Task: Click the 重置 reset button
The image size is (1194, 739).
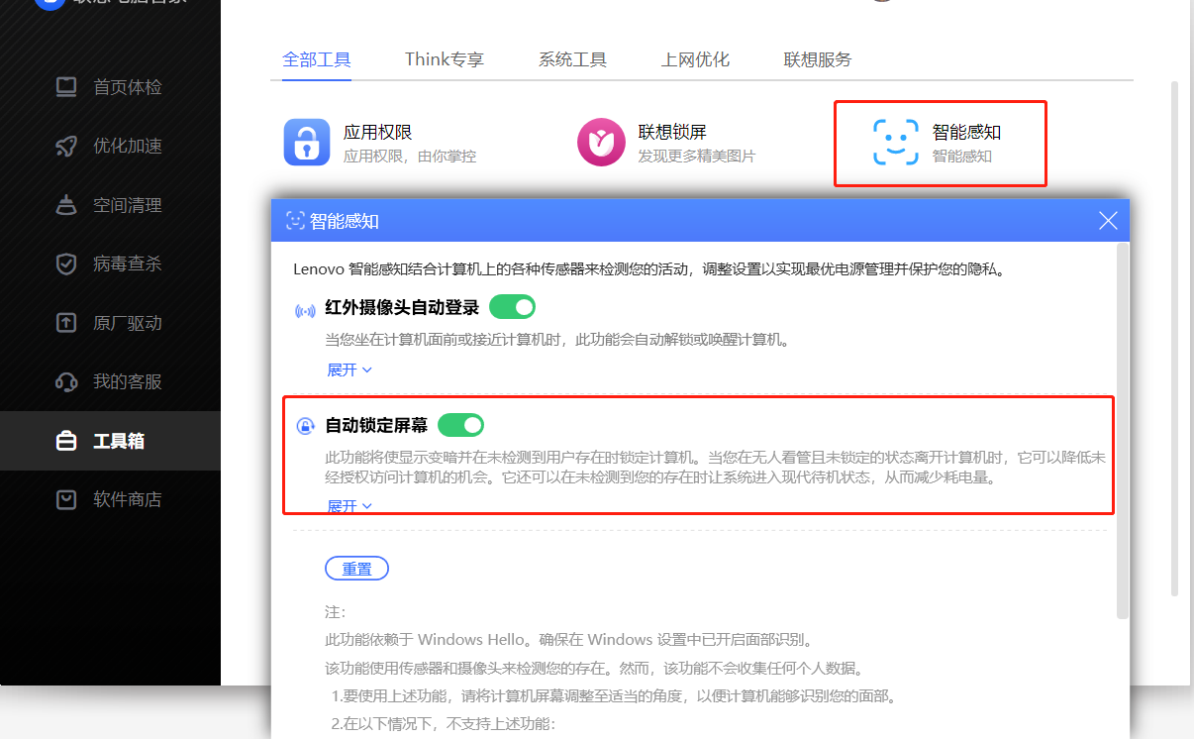Action: (356, 569)
